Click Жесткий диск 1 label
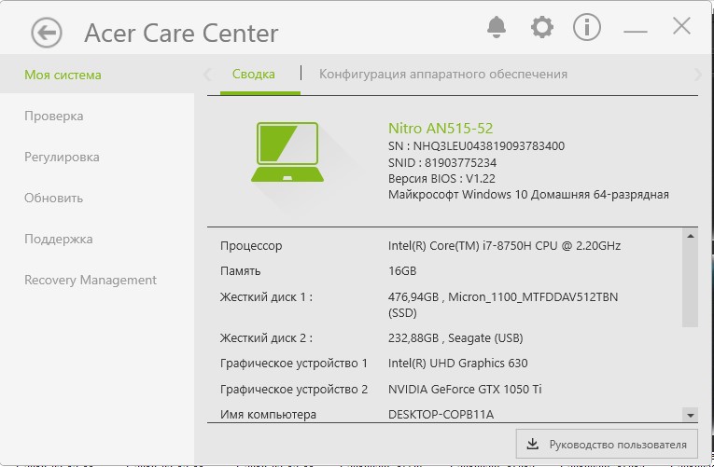 [266, 297]
